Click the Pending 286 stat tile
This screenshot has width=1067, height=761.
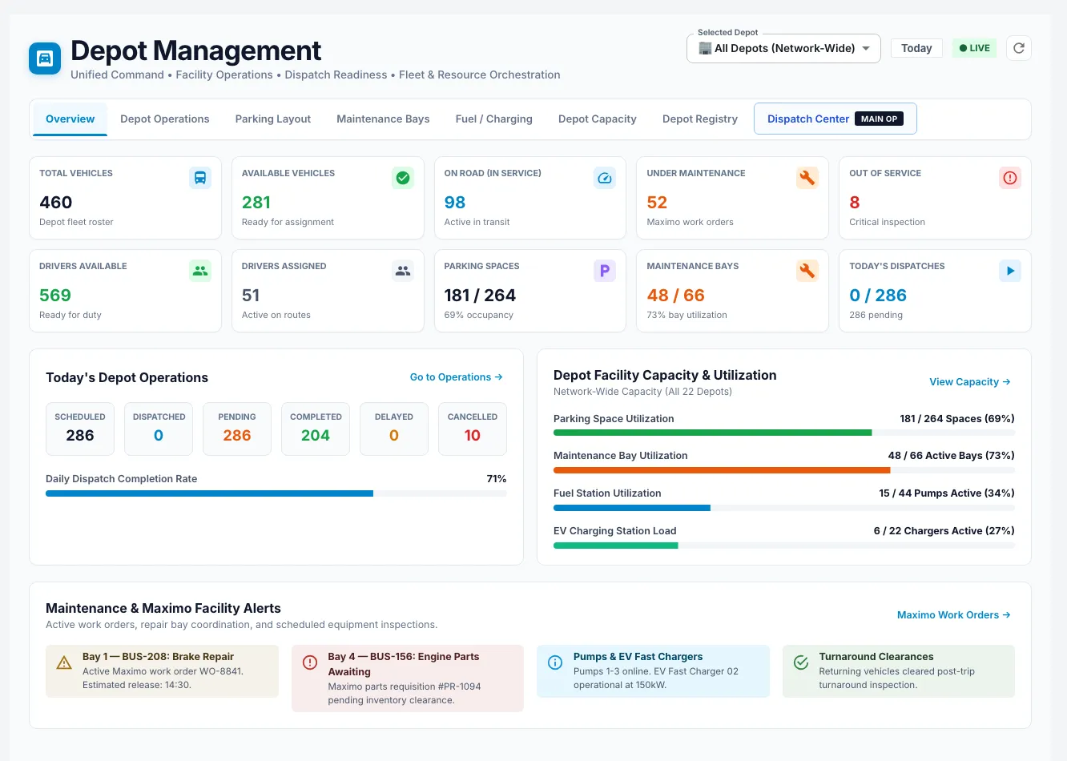(237, 429)
